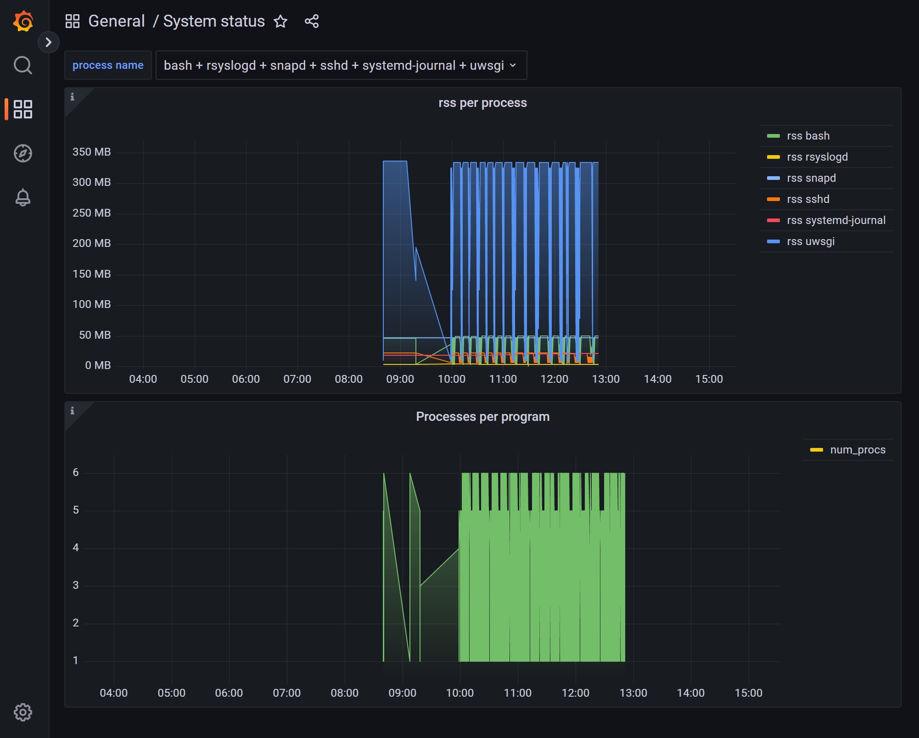Star the System status dashboard
Image resolution: width=919 pixels, height=738 pixels.
pos(280,22)
